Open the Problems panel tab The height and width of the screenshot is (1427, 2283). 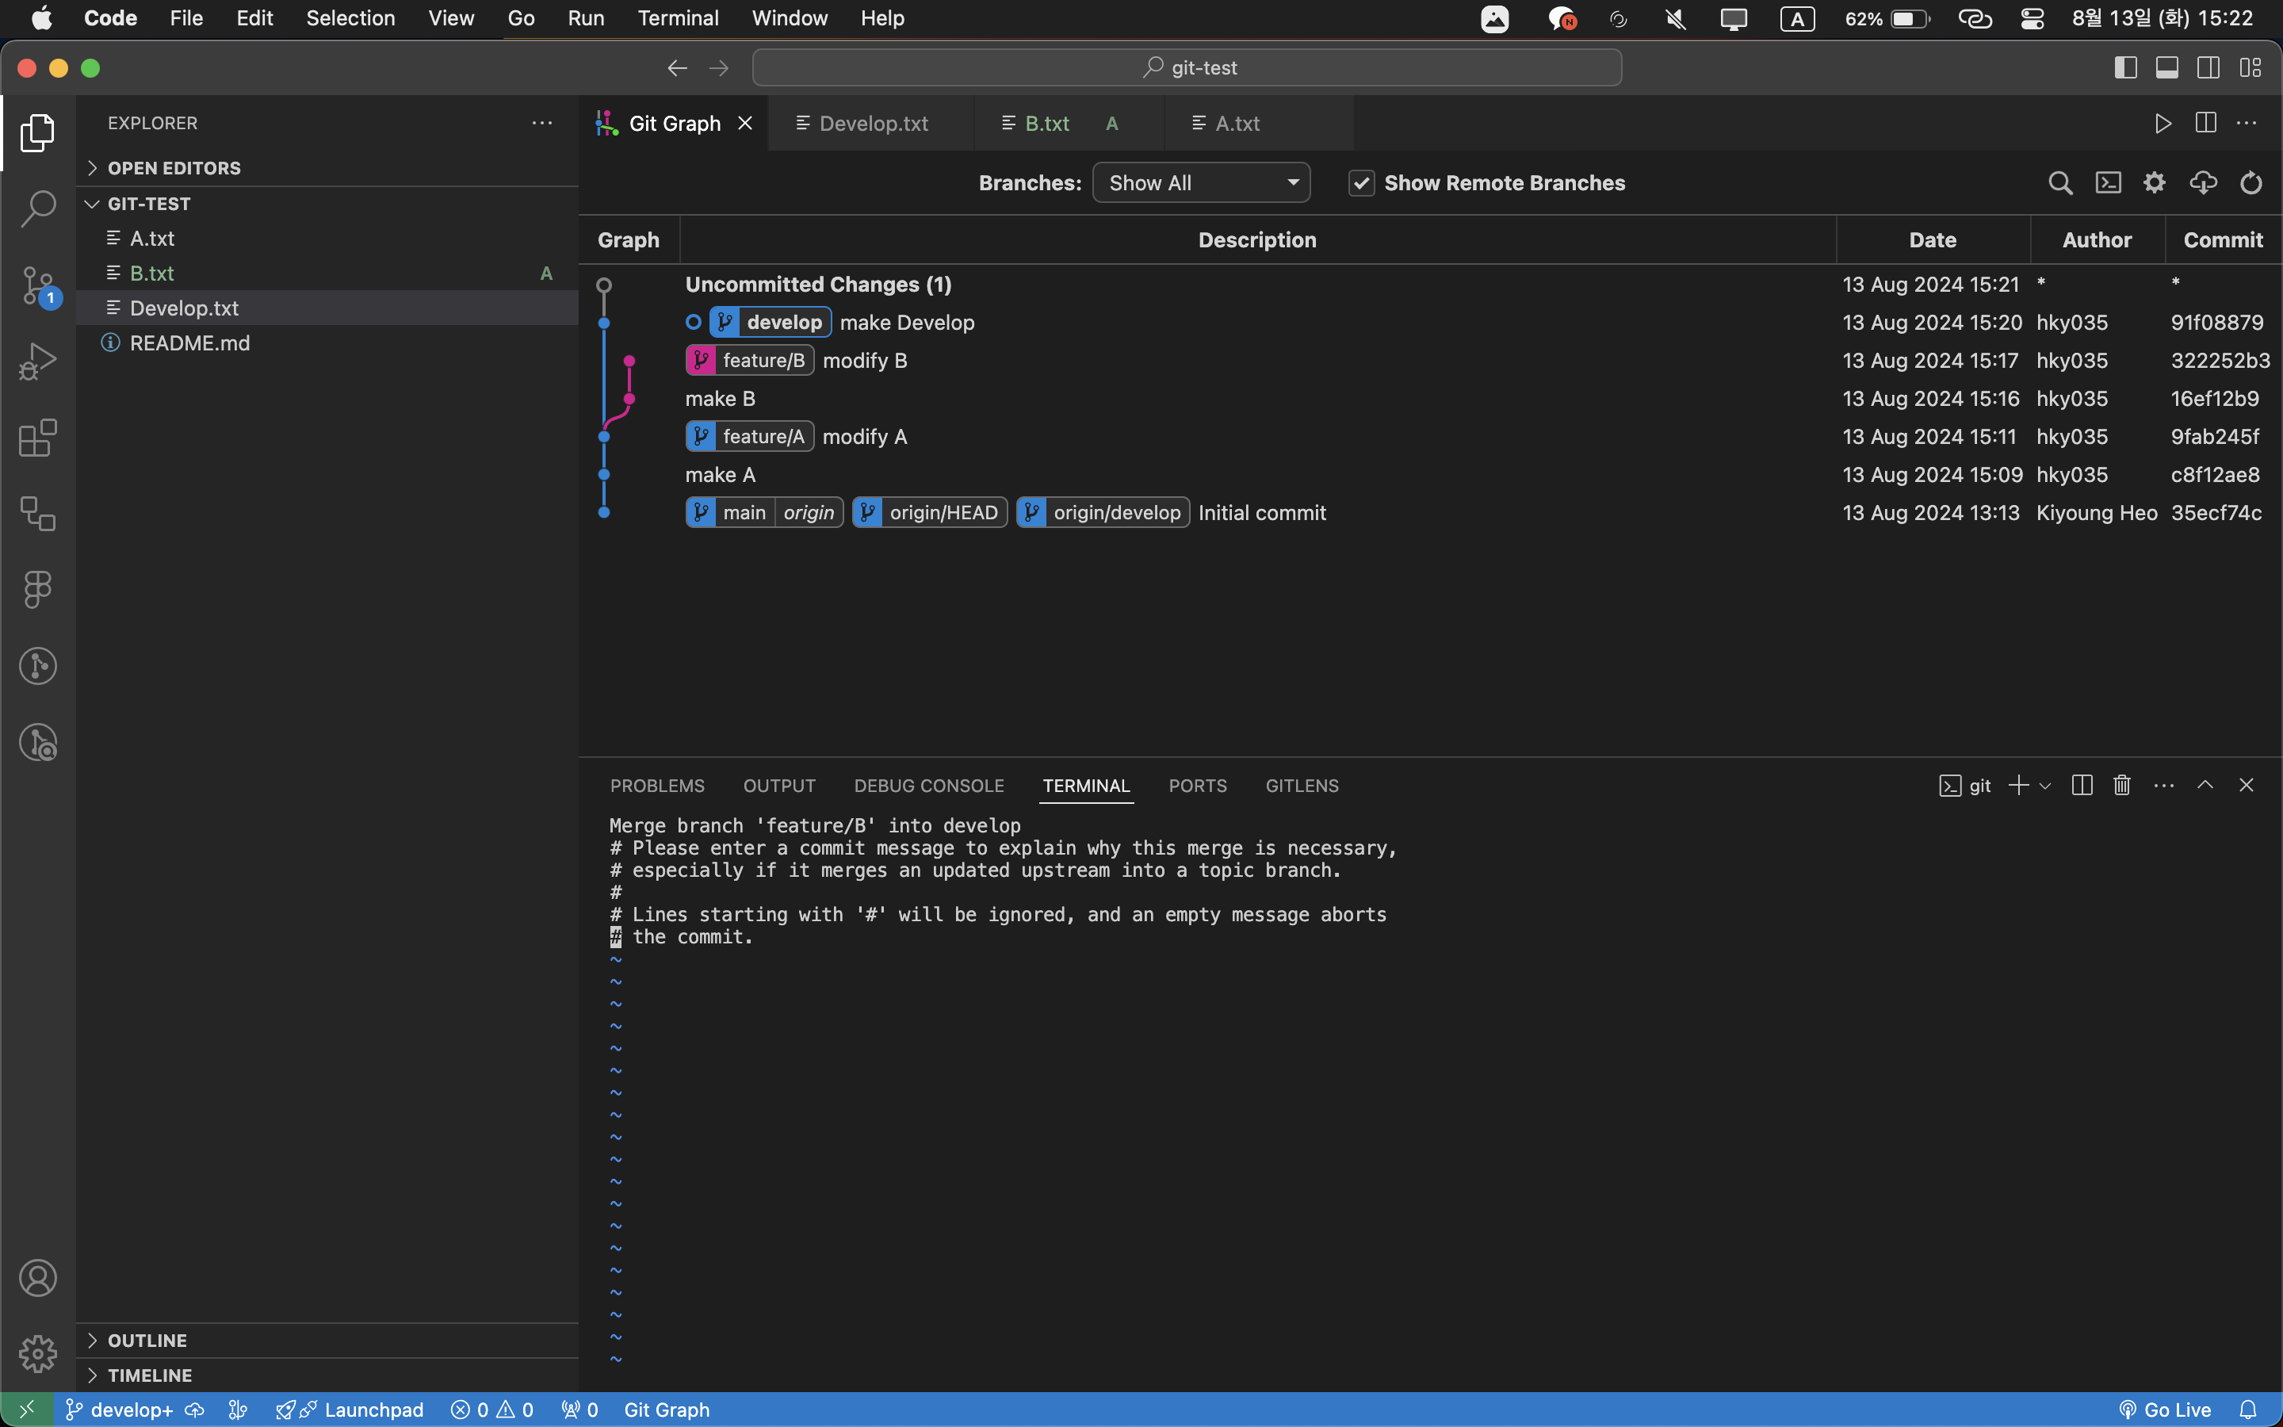point(657,785)
